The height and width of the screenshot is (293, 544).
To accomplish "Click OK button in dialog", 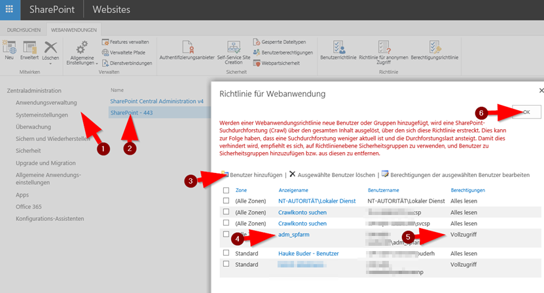I will pyautogui.click(x=526, y=112).
